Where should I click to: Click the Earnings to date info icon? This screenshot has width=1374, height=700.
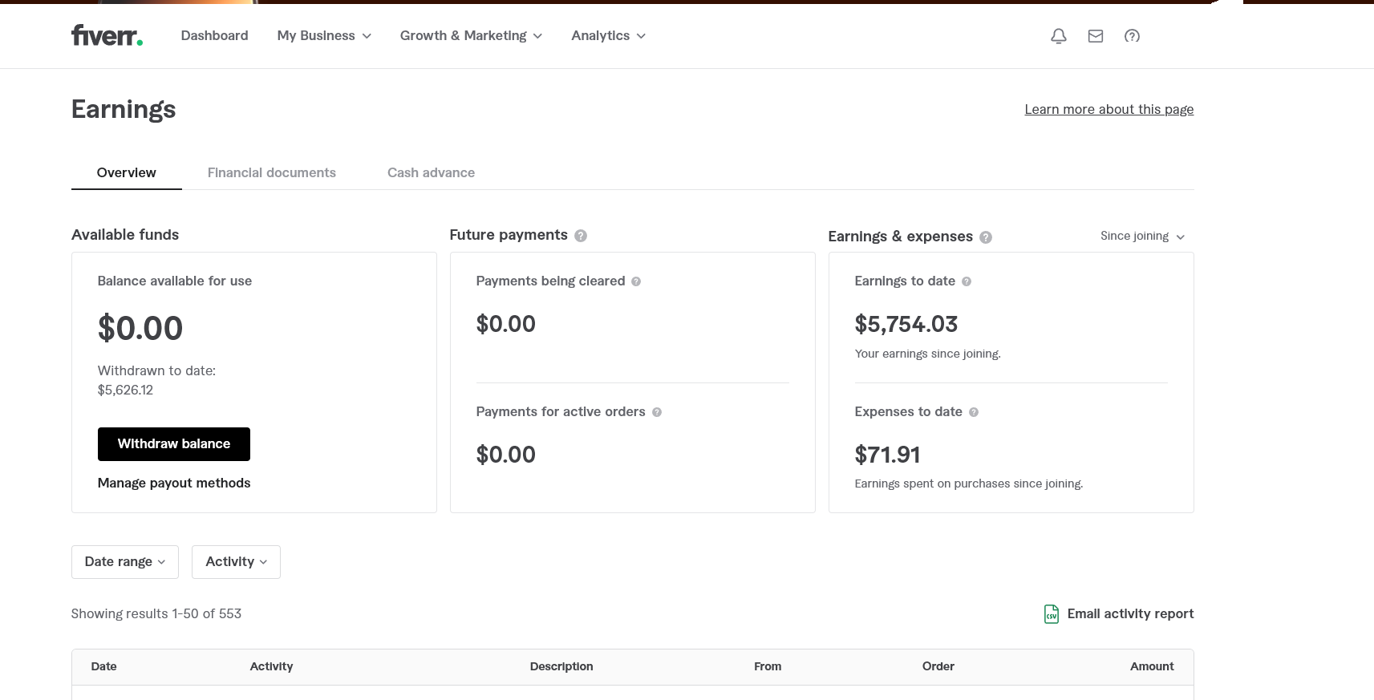967,281
